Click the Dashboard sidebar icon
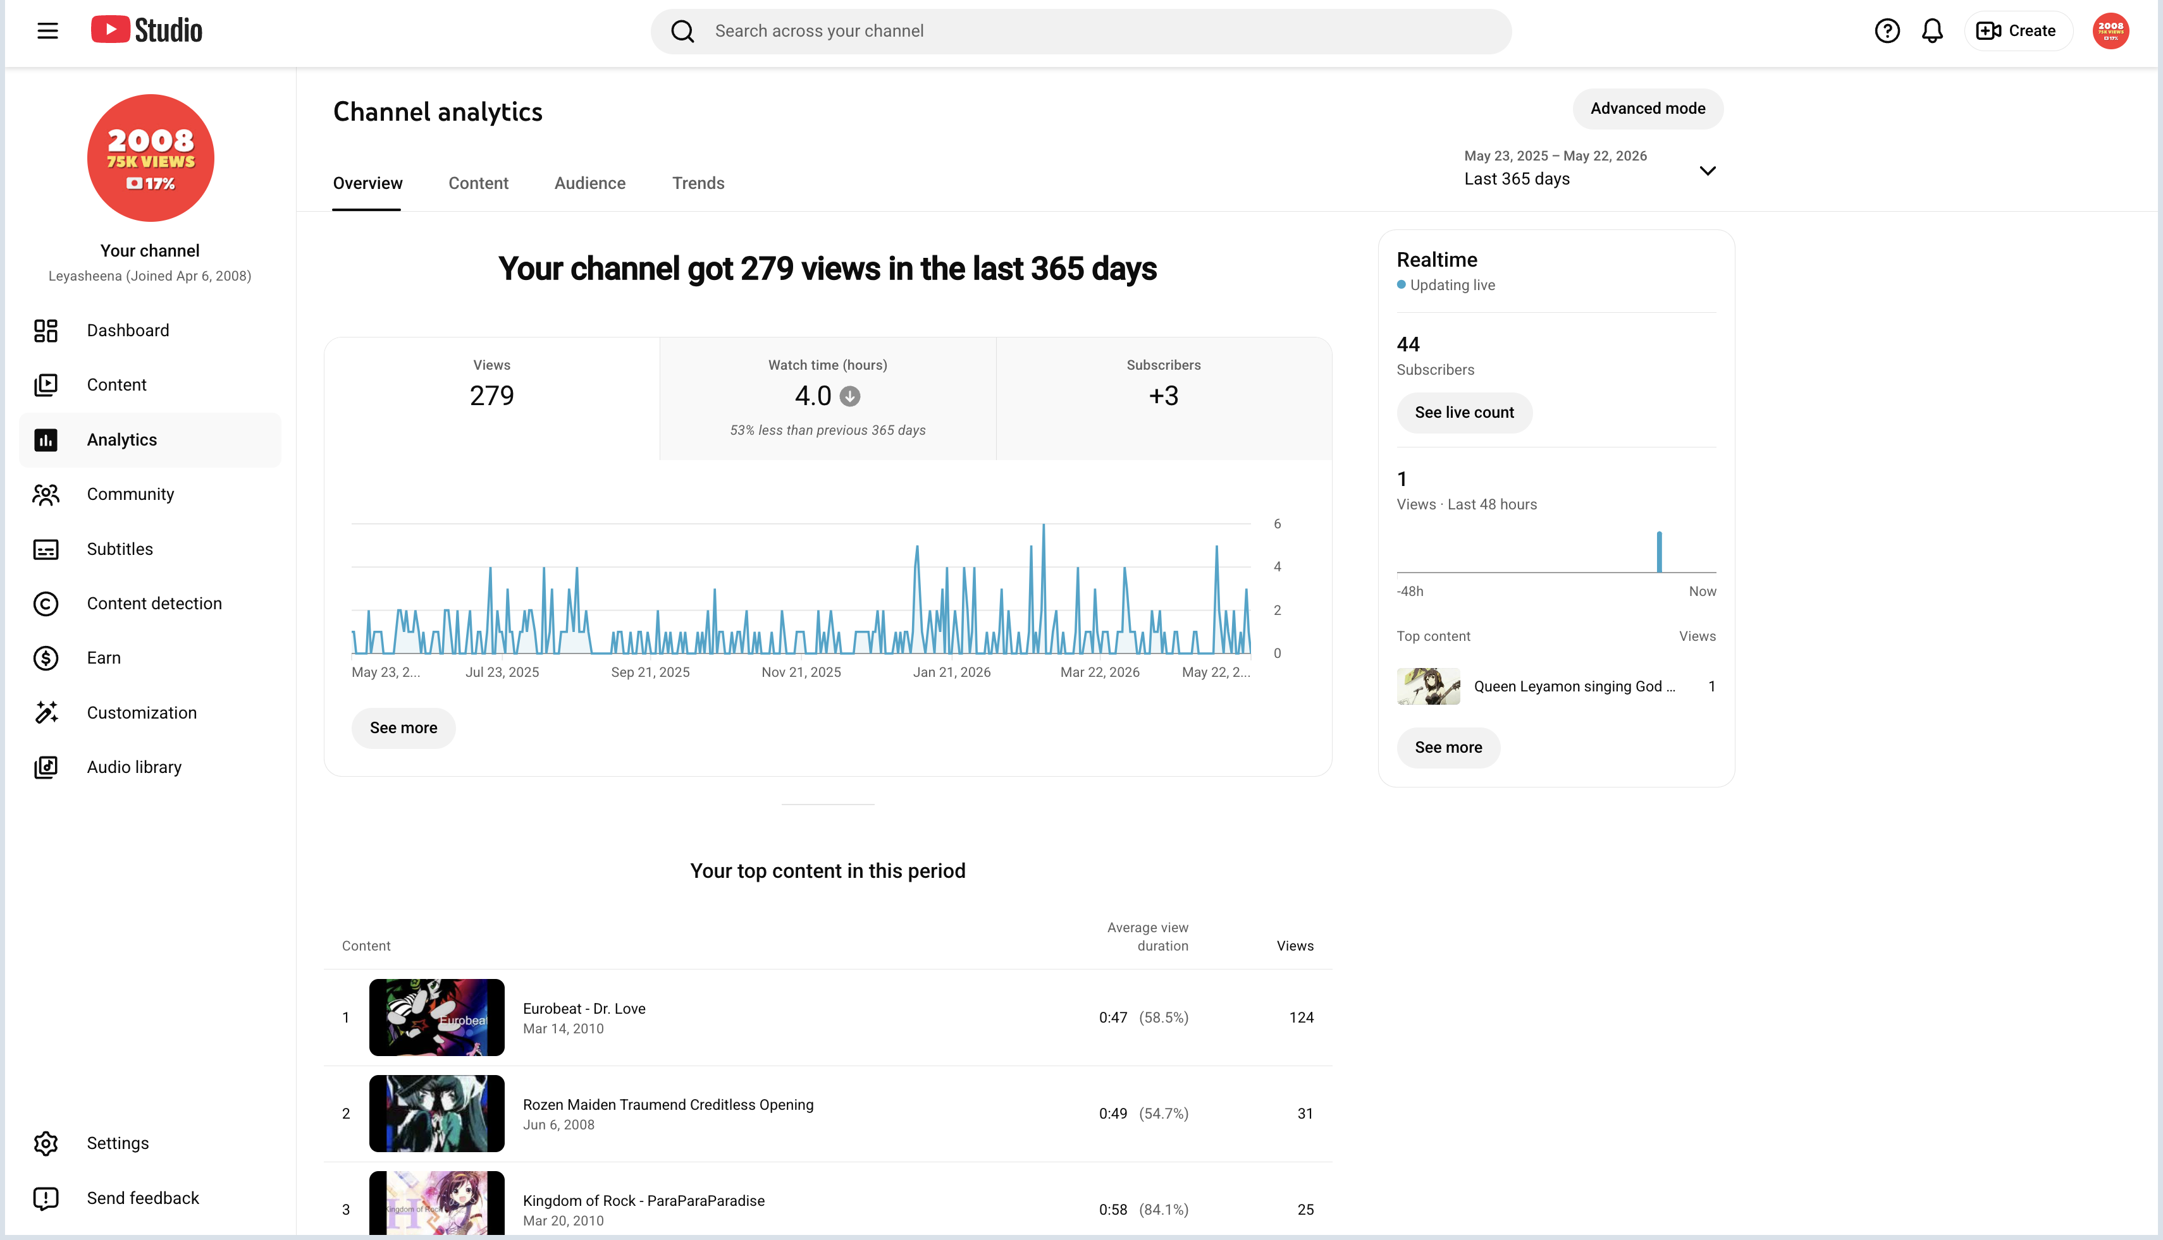This screenshot has height=1240, width=2163. tap(46, 331)
